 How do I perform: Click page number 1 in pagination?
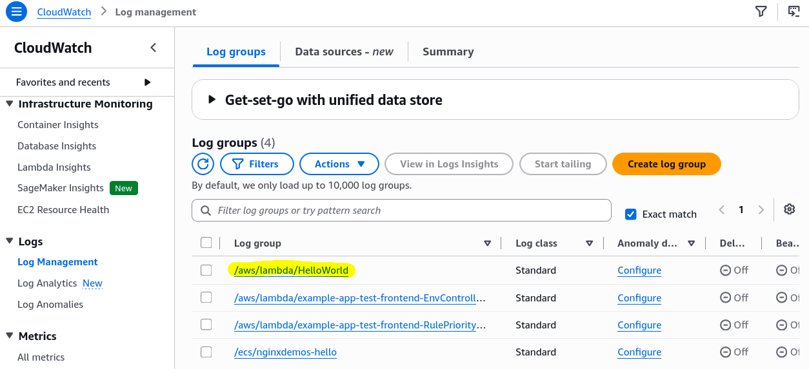[x=741, y=210]
